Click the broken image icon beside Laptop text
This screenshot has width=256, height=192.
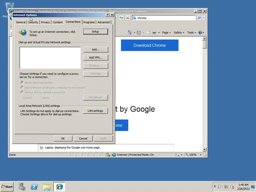(x=41, y=147)
